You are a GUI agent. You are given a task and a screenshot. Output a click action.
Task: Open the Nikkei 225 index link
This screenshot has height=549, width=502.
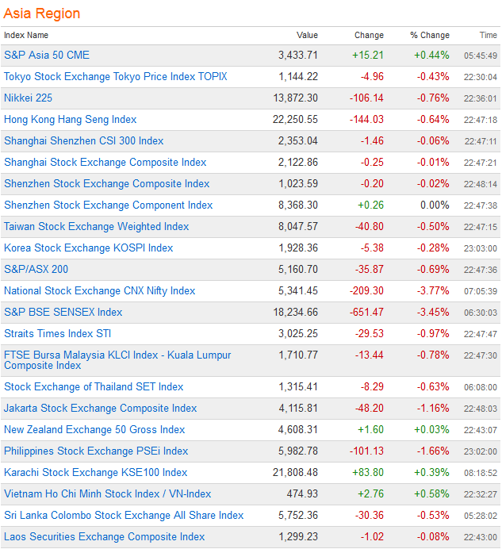(28, 98)
